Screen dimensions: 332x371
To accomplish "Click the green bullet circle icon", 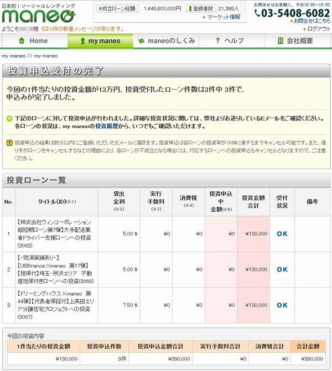I will pos(9,118).
